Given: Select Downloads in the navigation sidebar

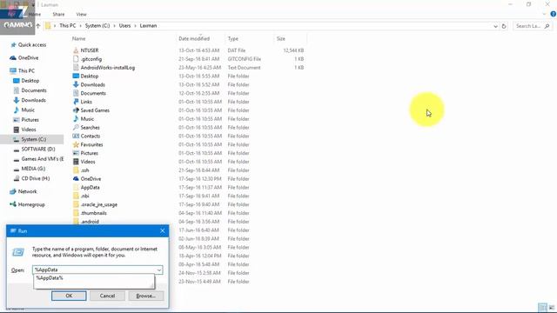Looking at the screenshot, I should (33, 100).
